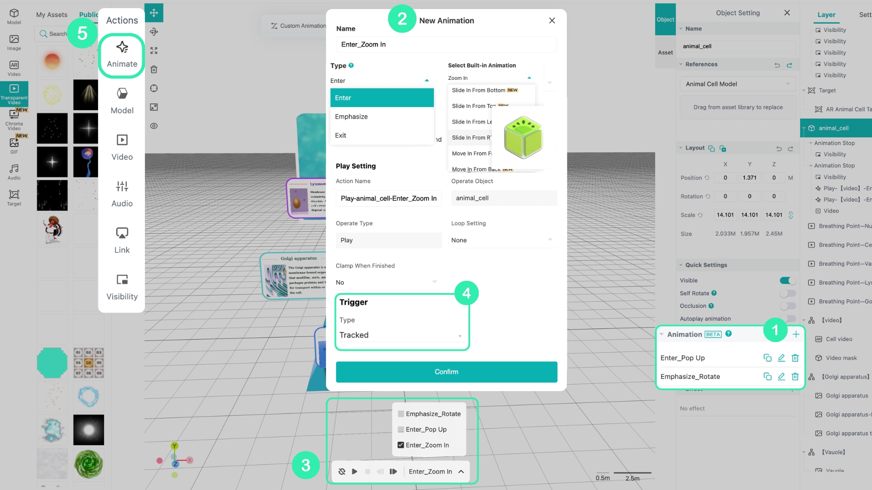Undo the References change
Screen dimensions: 872x490
coord(777,65)
